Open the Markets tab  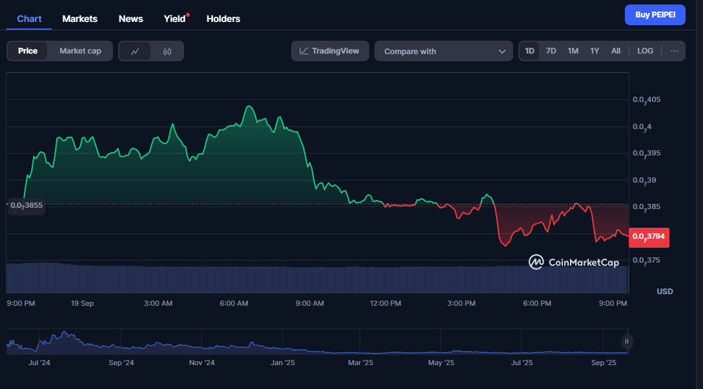[x=79, y=19]
